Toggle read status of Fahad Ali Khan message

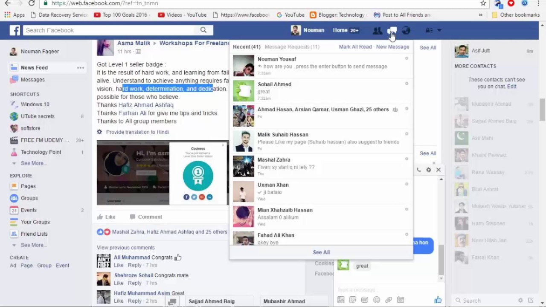pos(407,235)
